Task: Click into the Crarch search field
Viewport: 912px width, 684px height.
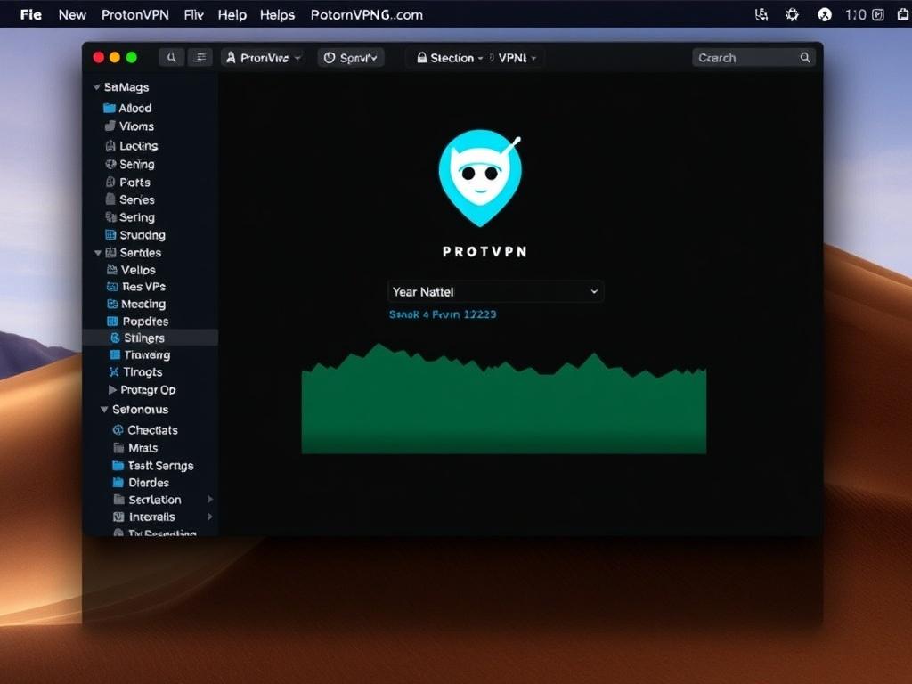Action: click(753, 58)
